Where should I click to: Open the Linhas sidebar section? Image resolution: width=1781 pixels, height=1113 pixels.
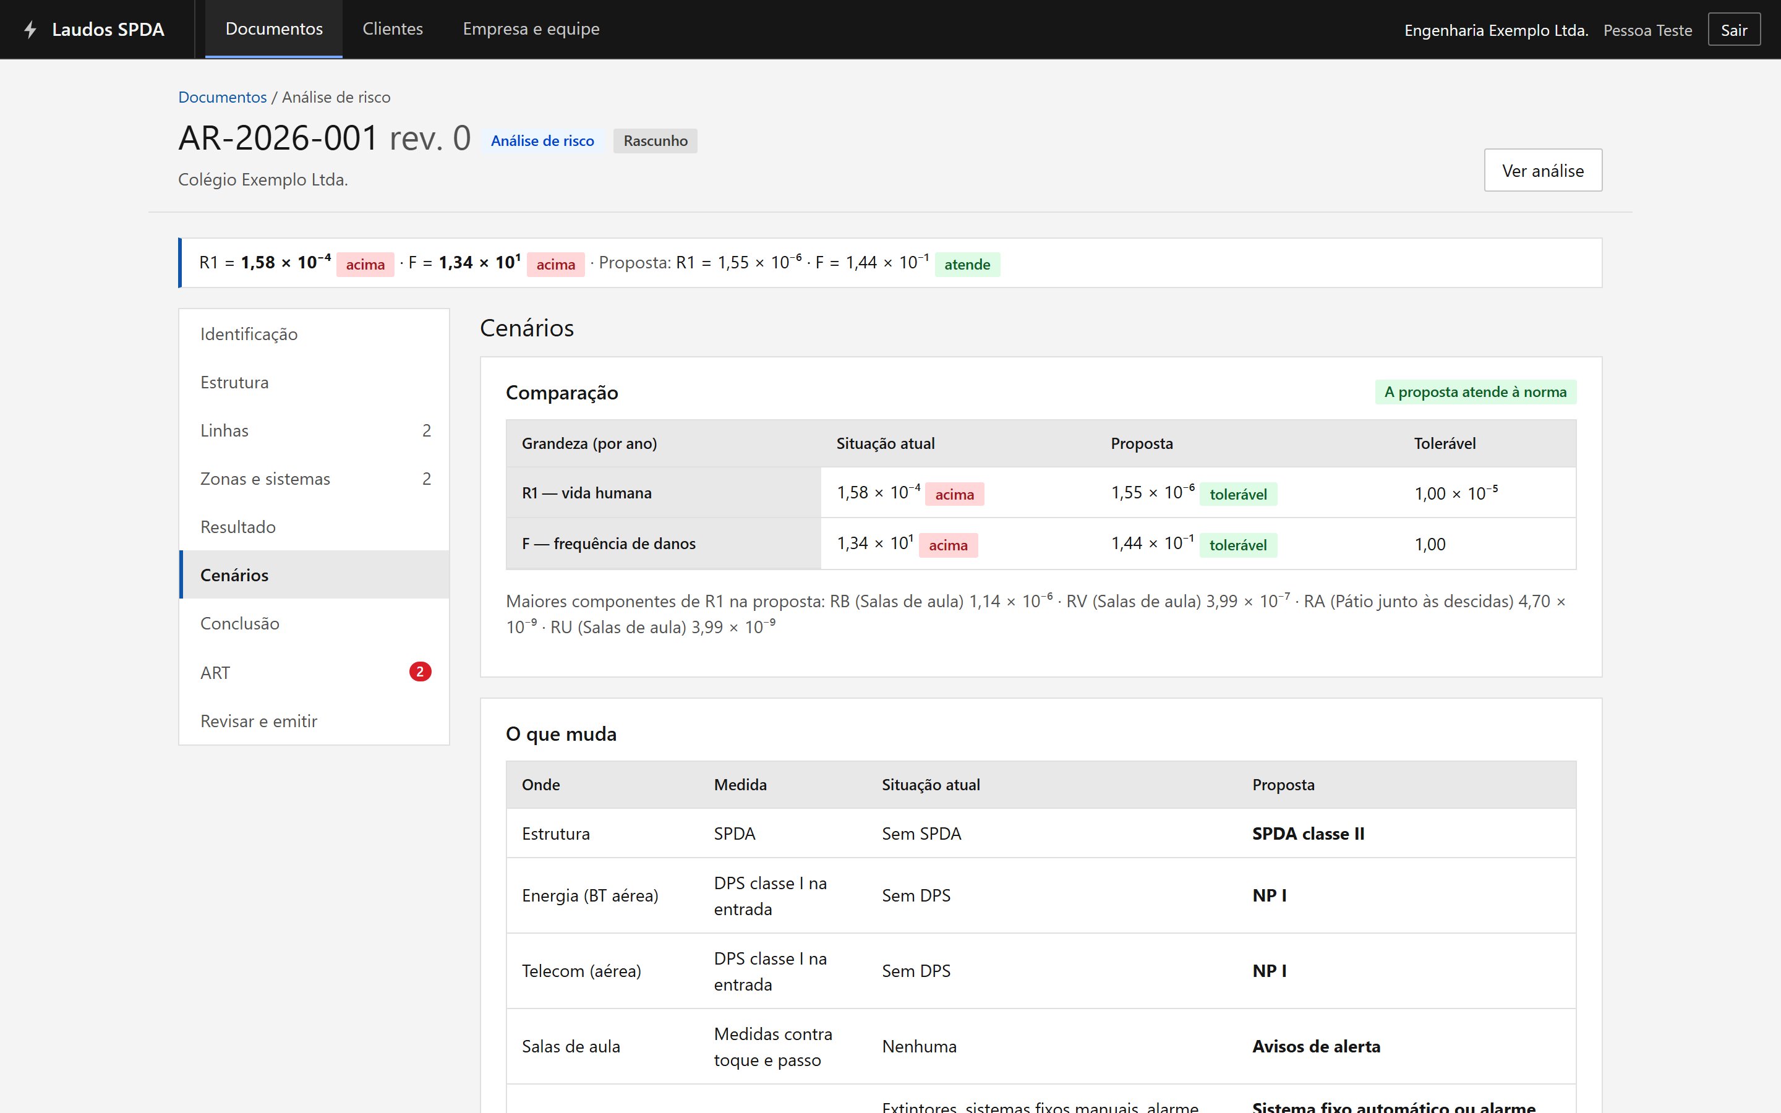point(314,430)
